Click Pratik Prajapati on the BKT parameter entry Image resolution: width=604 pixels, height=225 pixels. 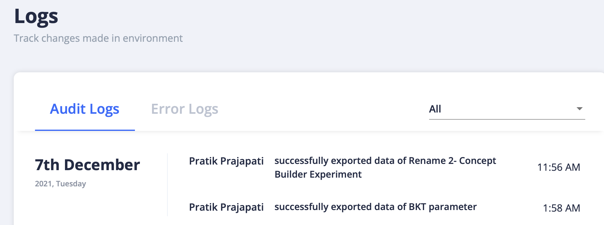click(x=227, y=207)
